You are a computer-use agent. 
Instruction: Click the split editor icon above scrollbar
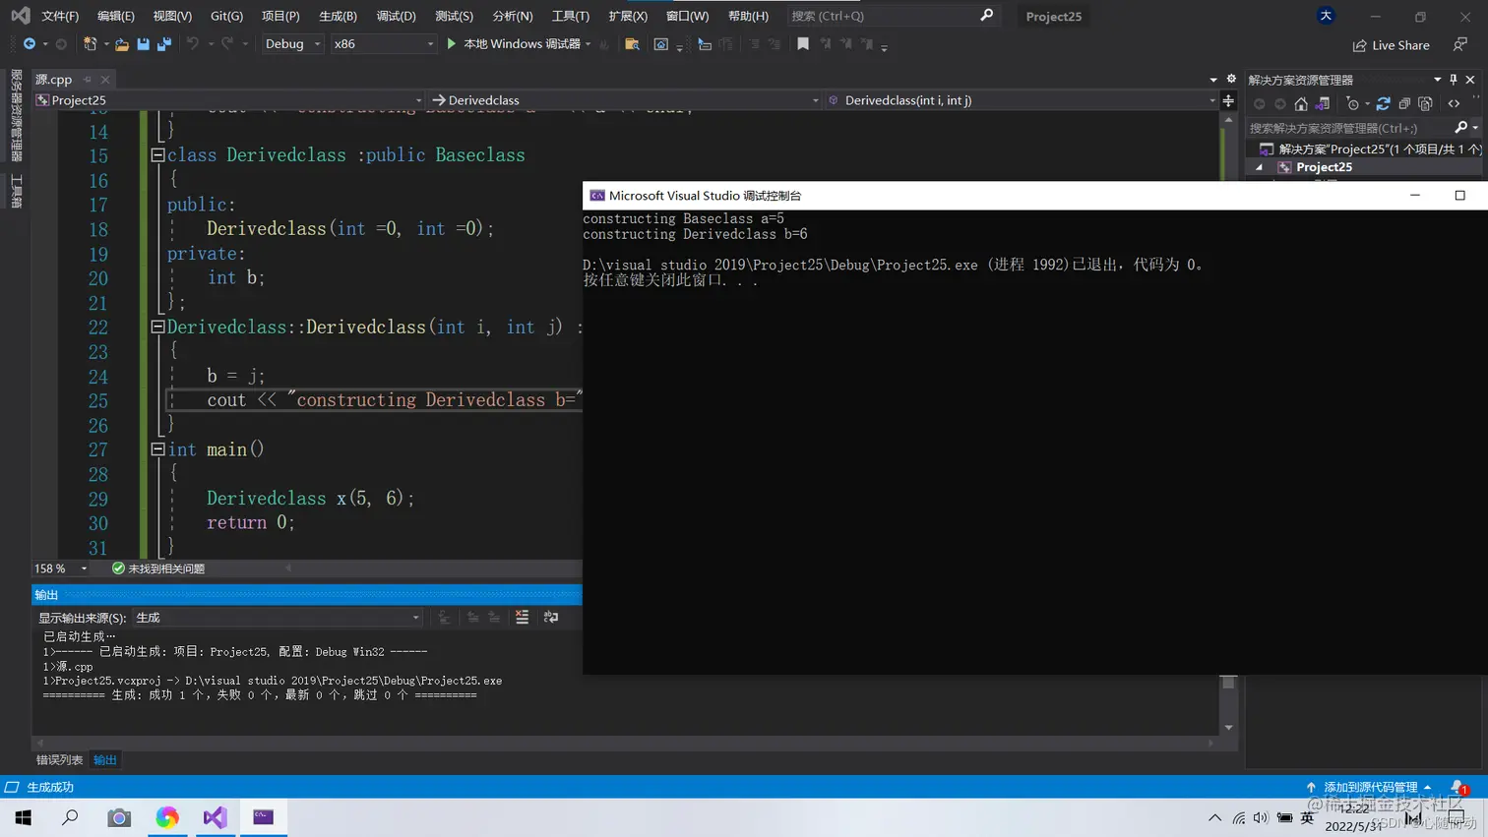click(x=1228, y=100)
